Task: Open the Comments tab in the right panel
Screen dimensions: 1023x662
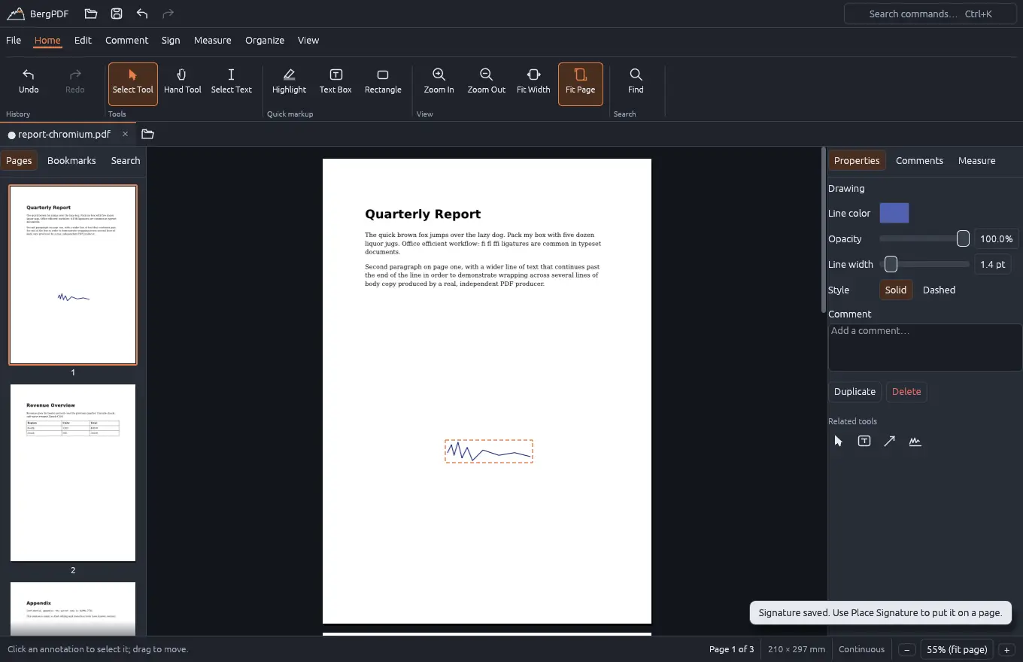Action: [x=919, y=160]
